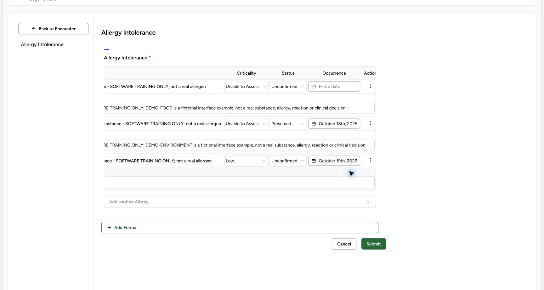Click the empty note field under the Low row
Image resolution: width=544 pixels, height=290 pixels.
pyautogui.click(x=239, y=182)
